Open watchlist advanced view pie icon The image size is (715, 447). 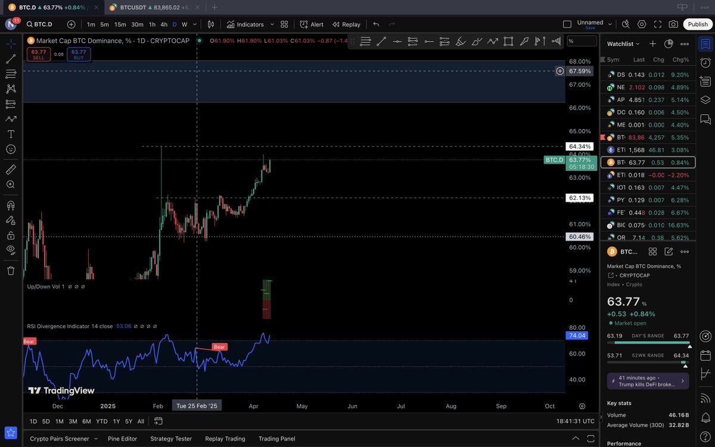pyautogui.click(x=669, y=44)
